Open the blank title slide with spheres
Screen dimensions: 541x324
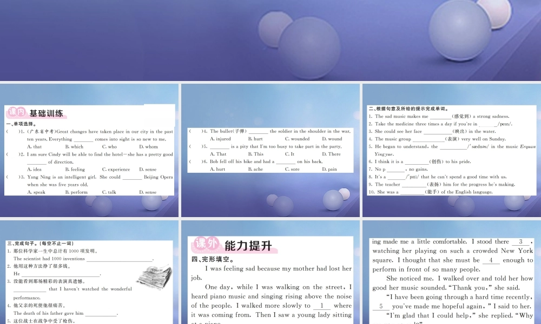270,40
